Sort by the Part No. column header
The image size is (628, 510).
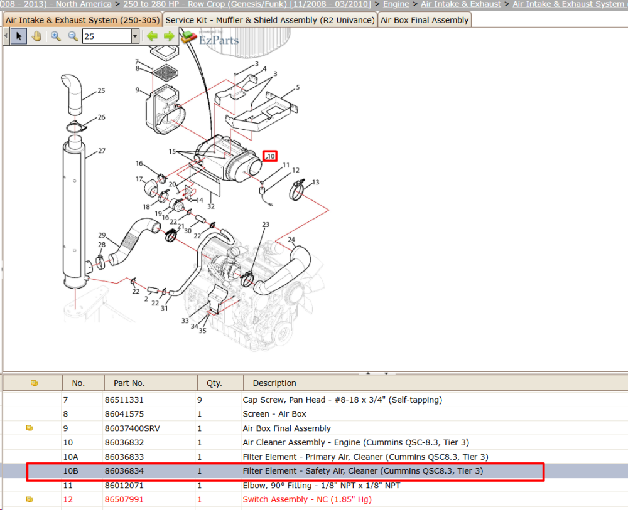tap(151, 383)
